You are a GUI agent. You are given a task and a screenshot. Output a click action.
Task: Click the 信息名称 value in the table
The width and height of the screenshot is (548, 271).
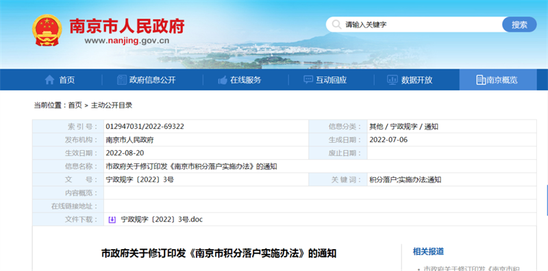[x=192, y=167]
